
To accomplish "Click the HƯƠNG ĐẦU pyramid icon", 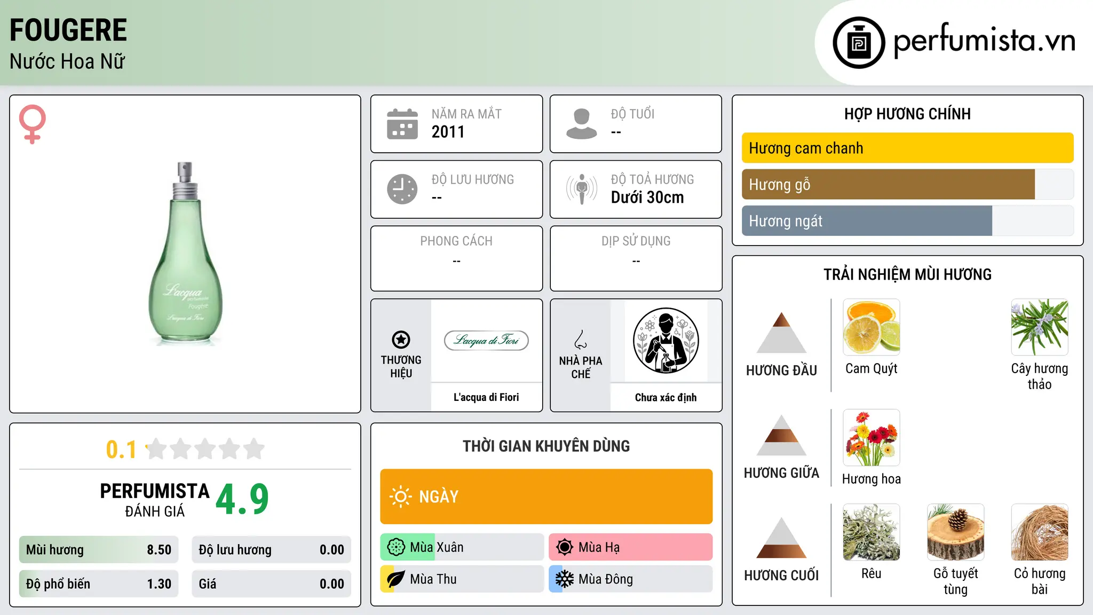I will pyautogui.click(x=781, y=333).
